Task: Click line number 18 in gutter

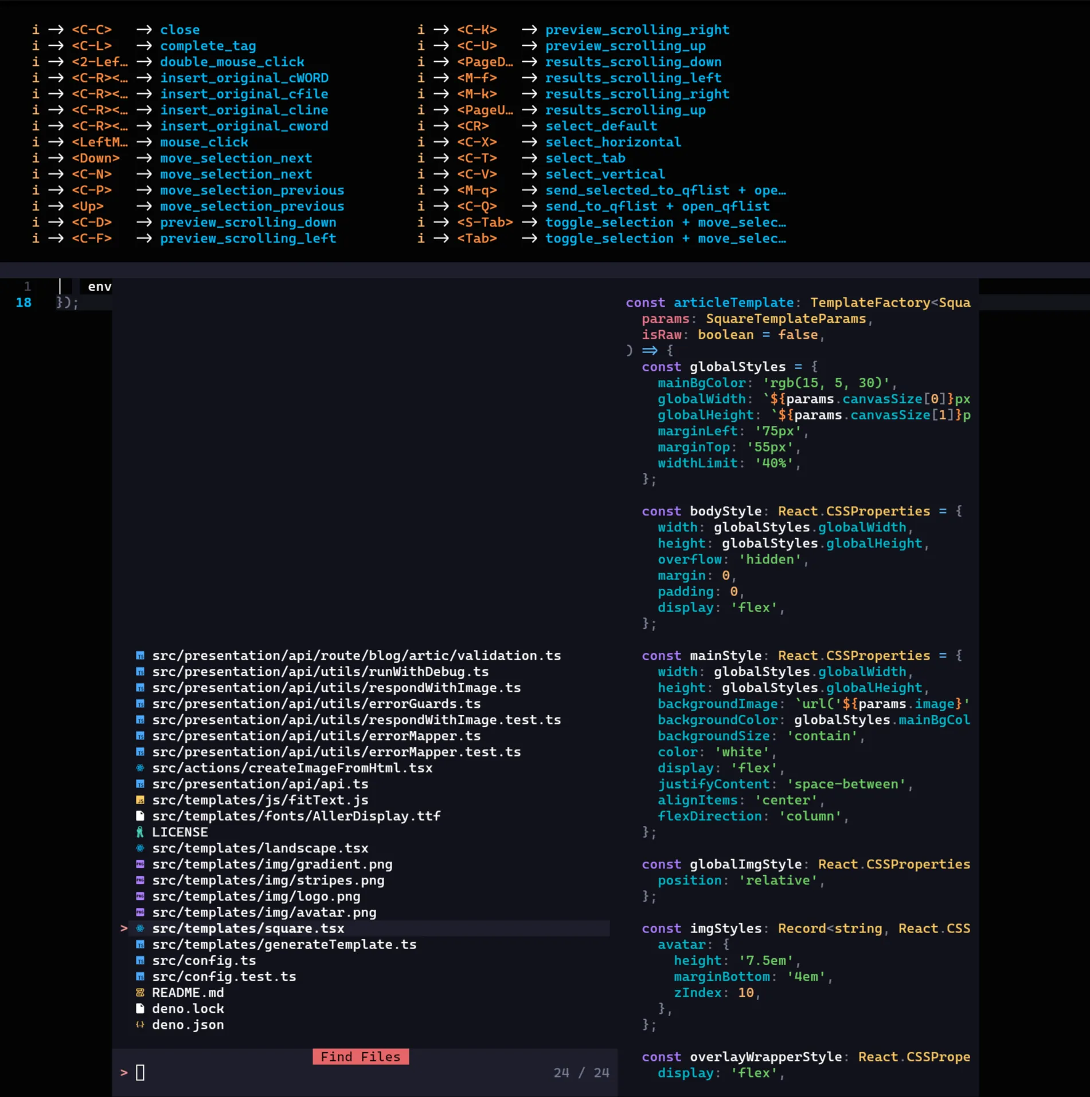Action: pyautogui.click(x=24, y=303)
